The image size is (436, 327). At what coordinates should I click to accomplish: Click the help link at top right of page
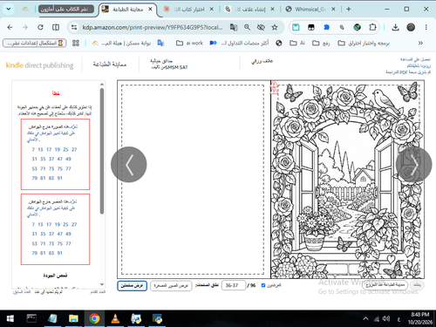(x=415, y=59)
